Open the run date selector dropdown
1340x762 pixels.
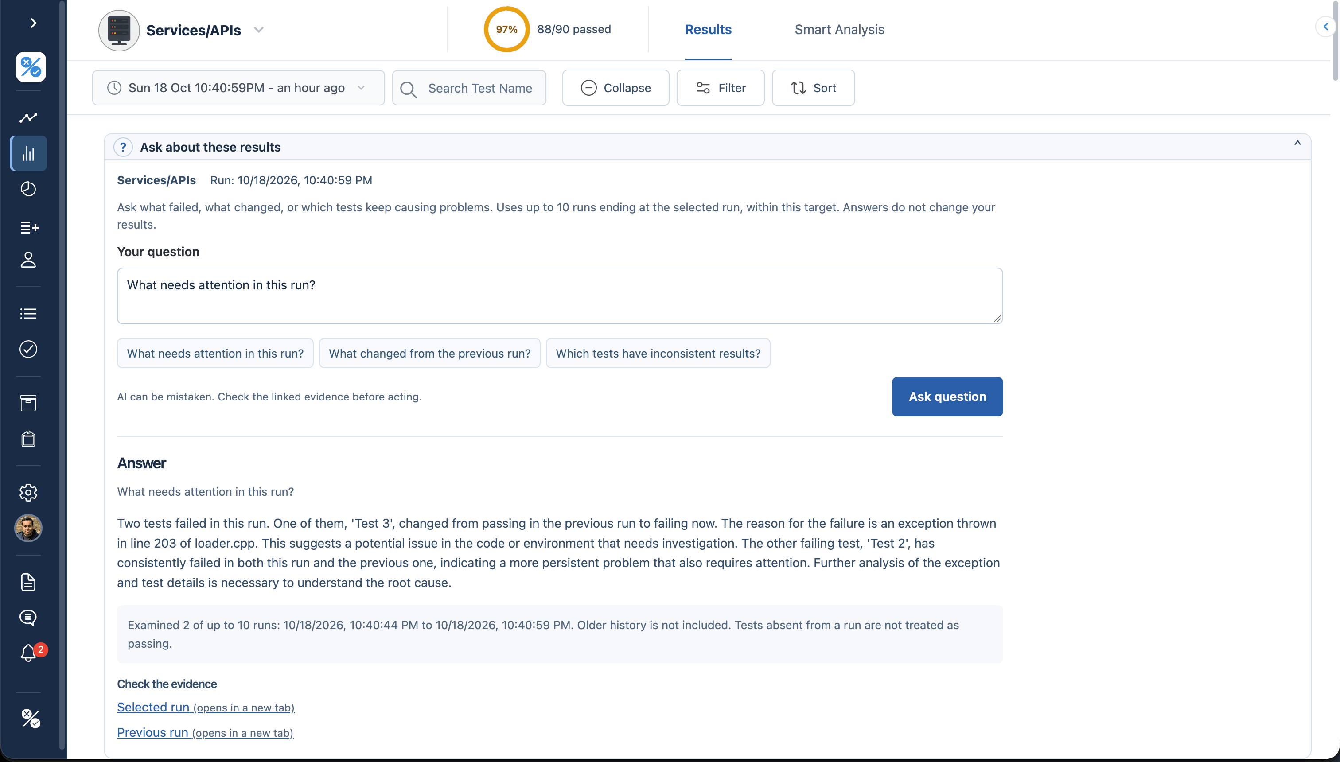(x=238, y=88)
